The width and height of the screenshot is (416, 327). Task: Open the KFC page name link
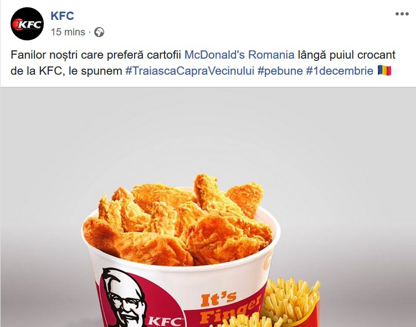click(62, 16)
